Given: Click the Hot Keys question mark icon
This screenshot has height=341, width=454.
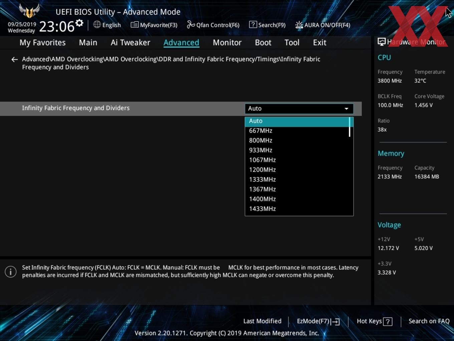Looking at the screenshot, I should pyautogui.click(x=388, y=322).
